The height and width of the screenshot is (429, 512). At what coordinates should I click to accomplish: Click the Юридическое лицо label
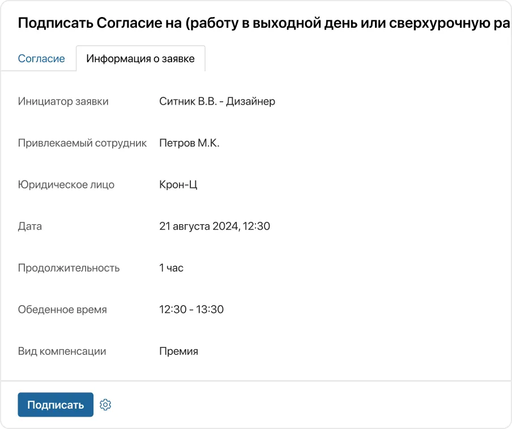[66, 185]
